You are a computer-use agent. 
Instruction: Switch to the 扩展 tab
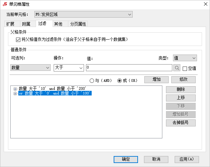click(12, 24)
